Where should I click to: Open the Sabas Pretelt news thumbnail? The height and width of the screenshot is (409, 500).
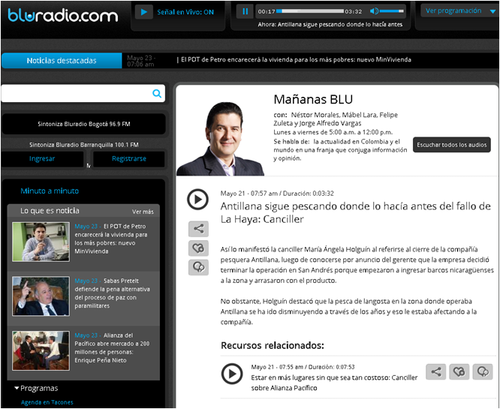click(x=41, y=296)
